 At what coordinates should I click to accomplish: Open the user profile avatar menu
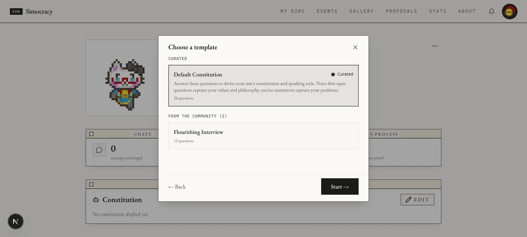[510, 12]
